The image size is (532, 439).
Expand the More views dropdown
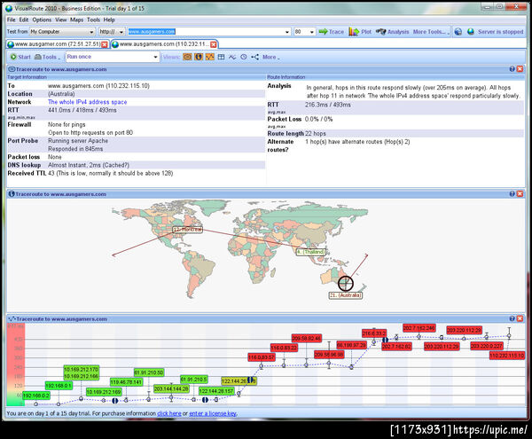[x=270, y=57]
